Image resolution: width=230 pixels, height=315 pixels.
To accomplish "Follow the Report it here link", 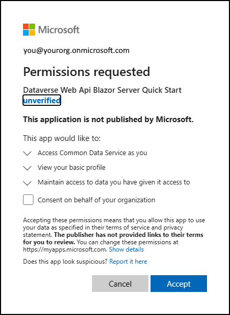I will coord(128,262).
